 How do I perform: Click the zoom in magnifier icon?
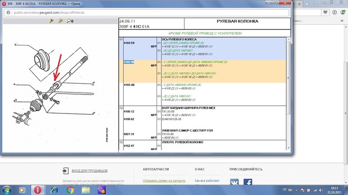[51, 21]
